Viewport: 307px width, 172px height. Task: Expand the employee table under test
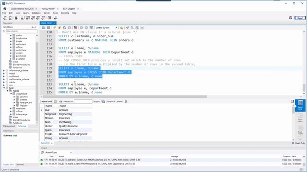[11, 108]
